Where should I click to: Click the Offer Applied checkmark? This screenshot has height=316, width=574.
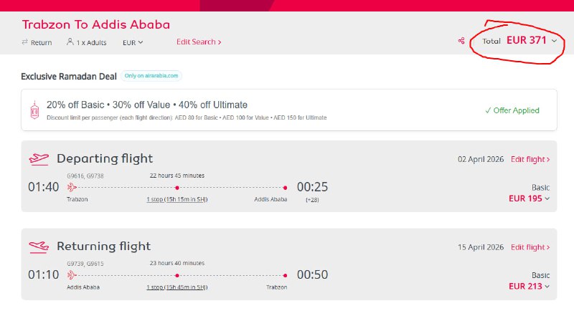pos(488,110)
